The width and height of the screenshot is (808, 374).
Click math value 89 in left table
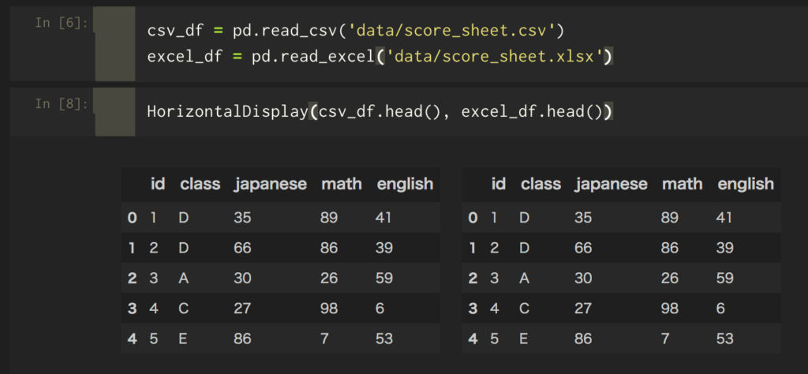click(329, 218)
